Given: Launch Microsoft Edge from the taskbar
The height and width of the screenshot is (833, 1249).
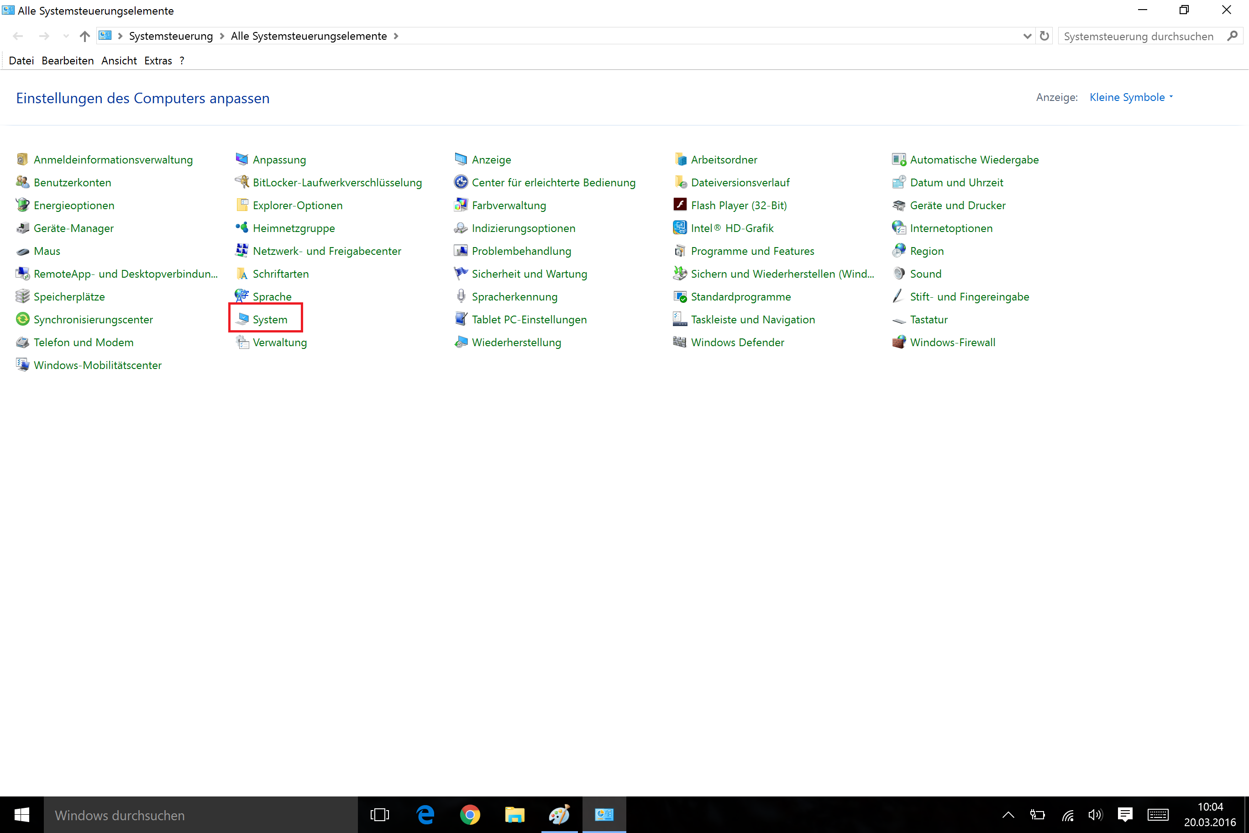Looking at the screenshot, I should 425,815.
